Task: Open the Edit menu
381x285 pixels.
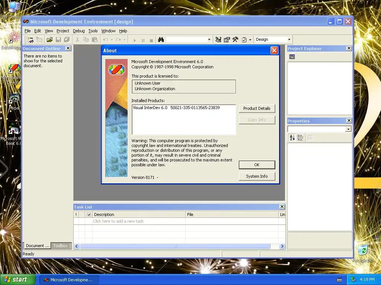Action: 38,31
